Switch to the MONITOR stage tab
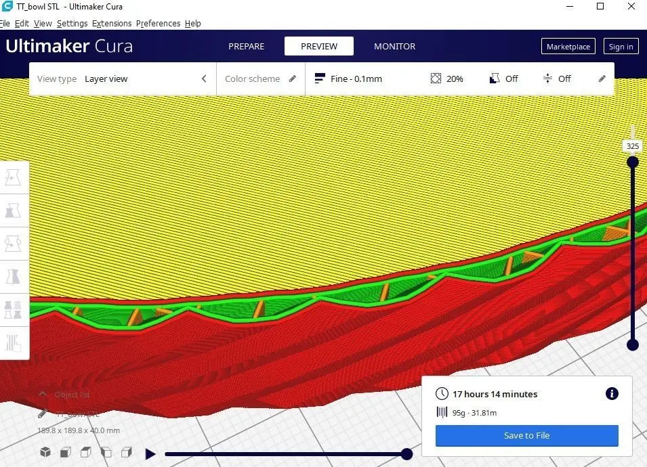647x467 pixels. click(x=394, y=46)
